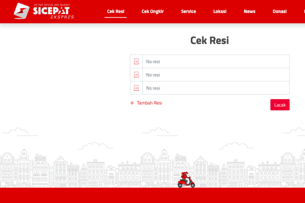Focus the second No resi input field
Image resolution: width=305 pixels, height=203 pixels.
[x=216, y=75]
